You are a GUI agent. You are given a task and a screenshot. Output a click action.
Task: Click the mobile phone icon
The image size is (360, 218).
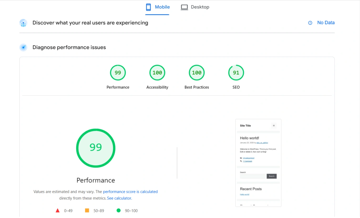click(148, 7)
